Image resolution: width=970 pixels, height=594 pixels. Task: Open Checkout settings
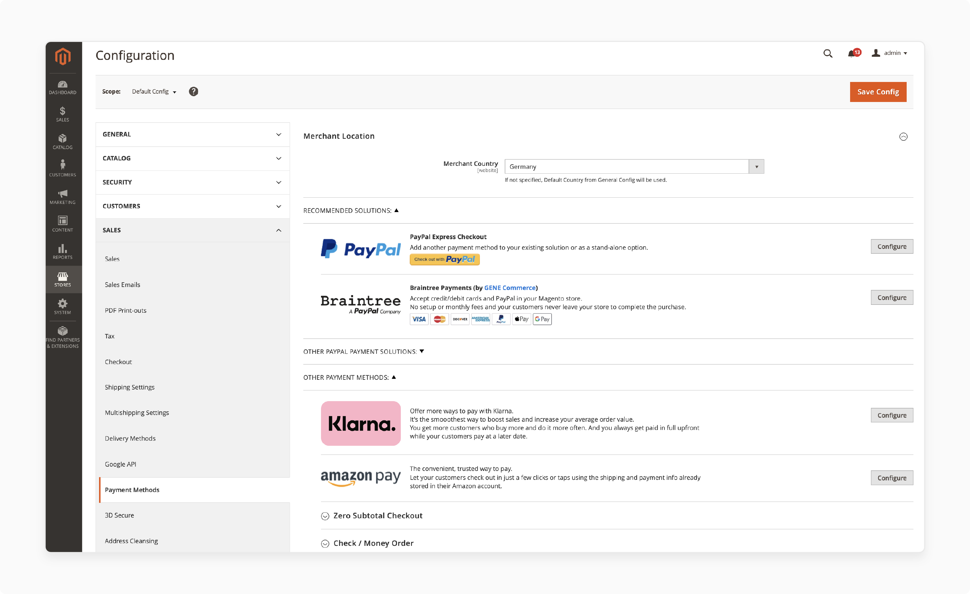[118, 362]
